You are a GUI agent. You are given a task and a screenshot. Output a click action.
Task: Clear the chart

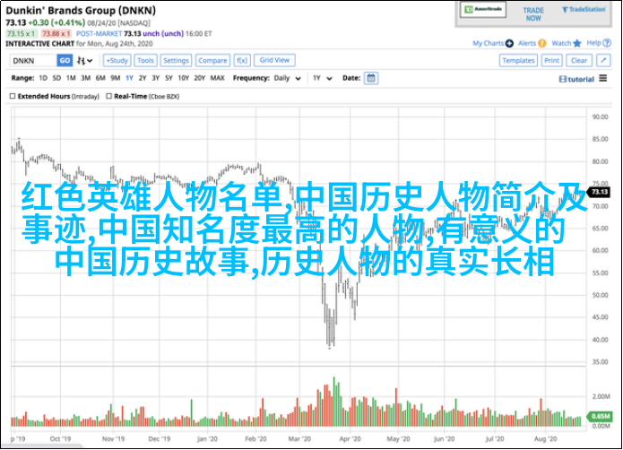coord(579,61)
